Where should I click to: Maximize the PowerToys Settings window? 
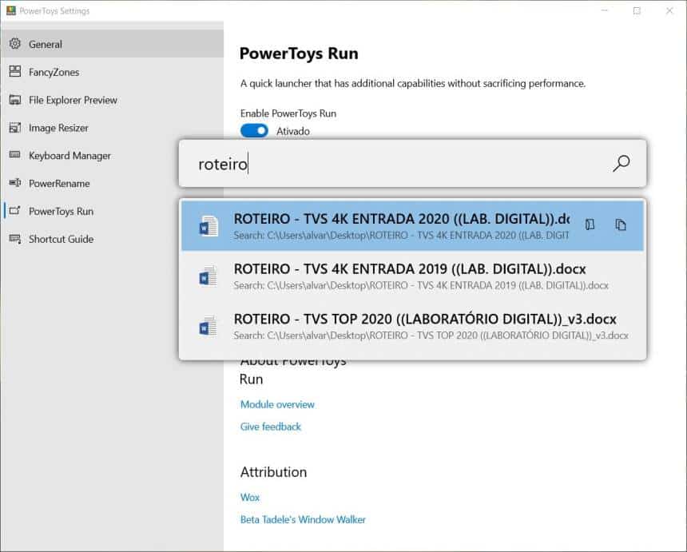tap(637, 10)
